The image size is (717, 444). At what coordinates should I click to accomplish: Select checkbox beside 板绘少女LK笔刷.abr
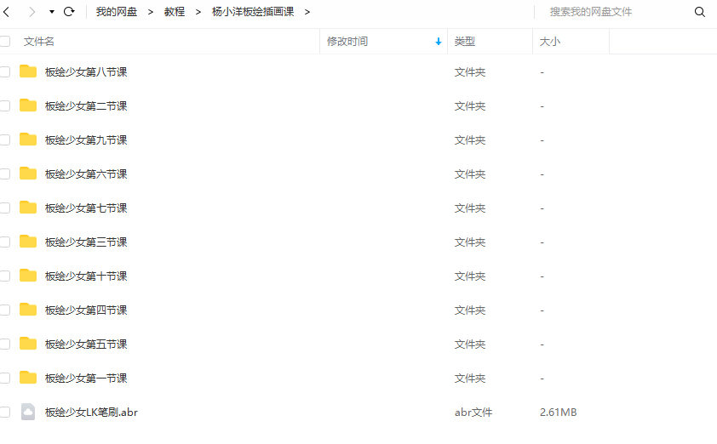5,413
